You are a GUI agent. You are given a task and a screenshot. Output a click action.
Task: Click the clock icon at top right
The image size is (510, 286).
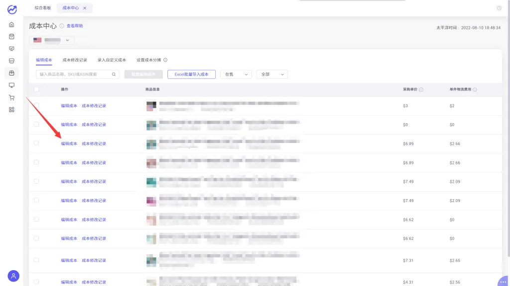[499, 8]
